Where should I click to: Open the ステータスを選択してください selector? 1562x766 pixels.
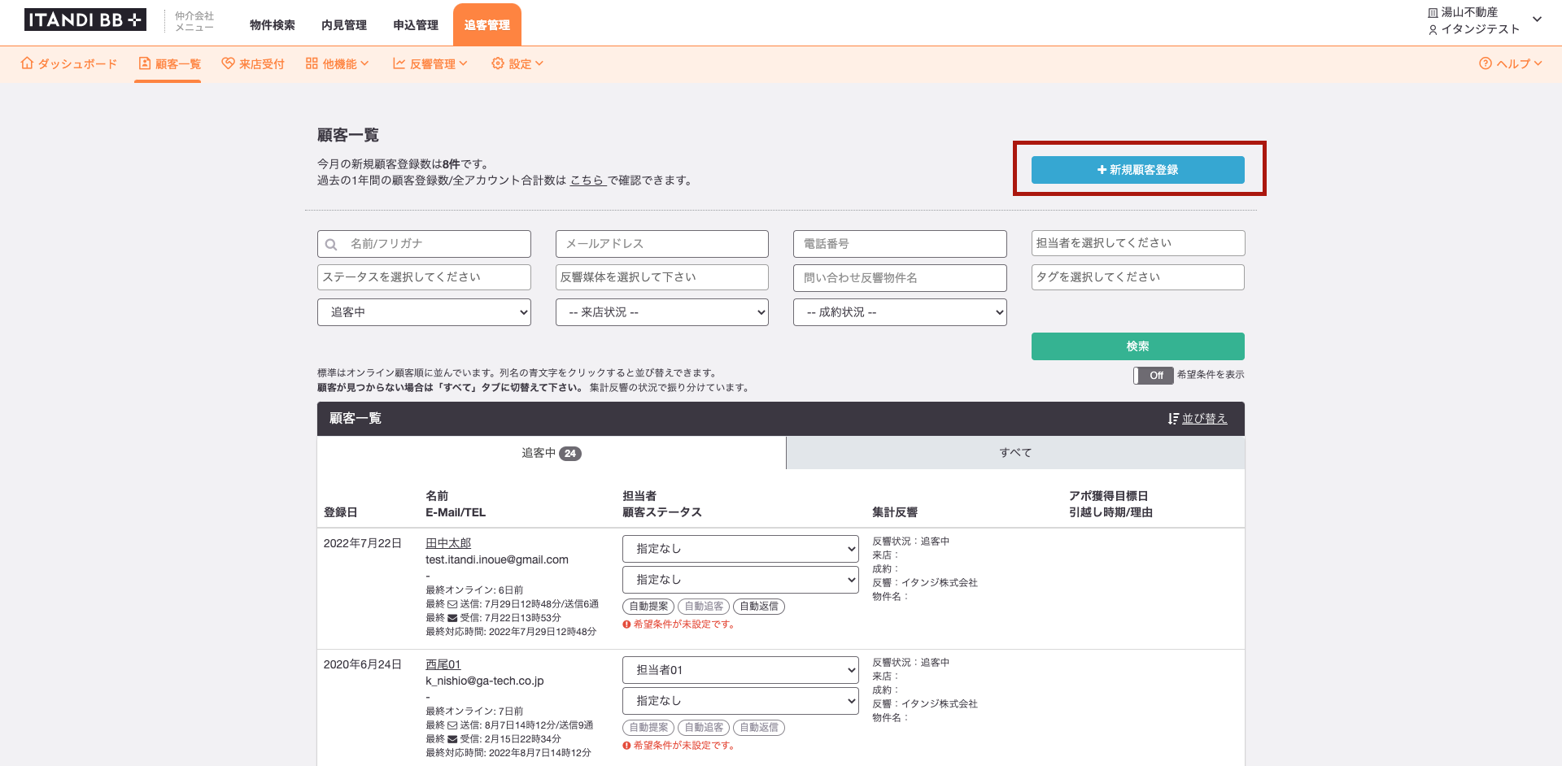click(x=424, y=277)
